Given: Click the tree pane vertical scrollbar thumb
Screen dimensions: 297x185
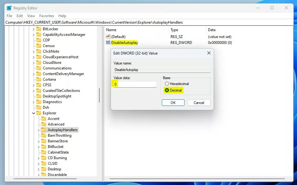Looking at the screenshot, I should click(x=99, y=95).
